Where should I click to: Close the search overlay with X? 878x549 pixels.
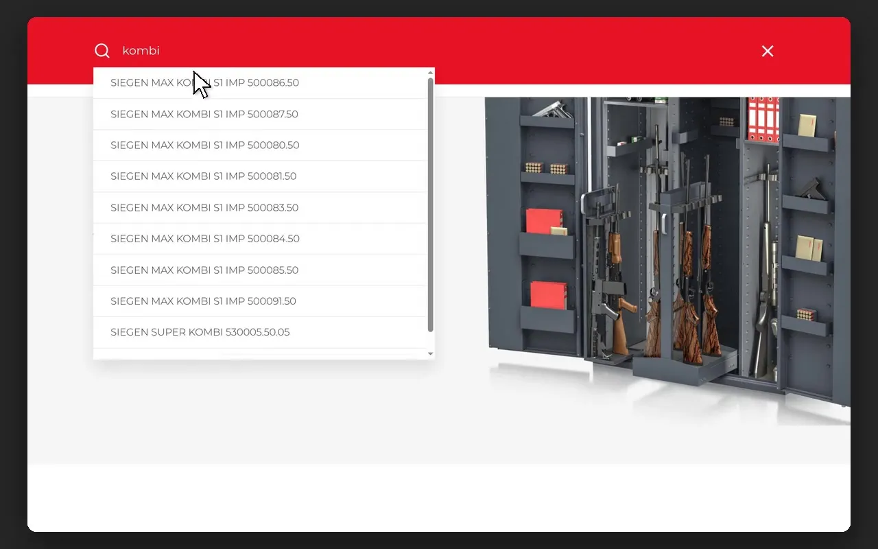[768, 51]
